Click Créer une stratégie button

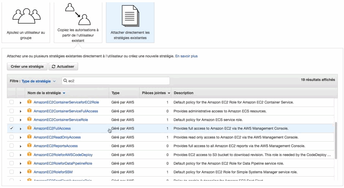tap(27, 67)
